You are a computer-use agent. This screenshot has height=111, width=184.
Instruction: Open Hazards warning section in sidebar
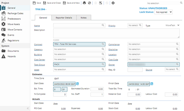click(12, 56)
